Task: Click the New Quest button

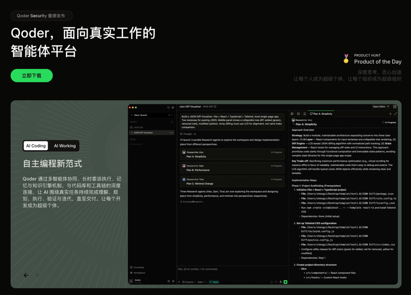Action: [x=152, y=115]
